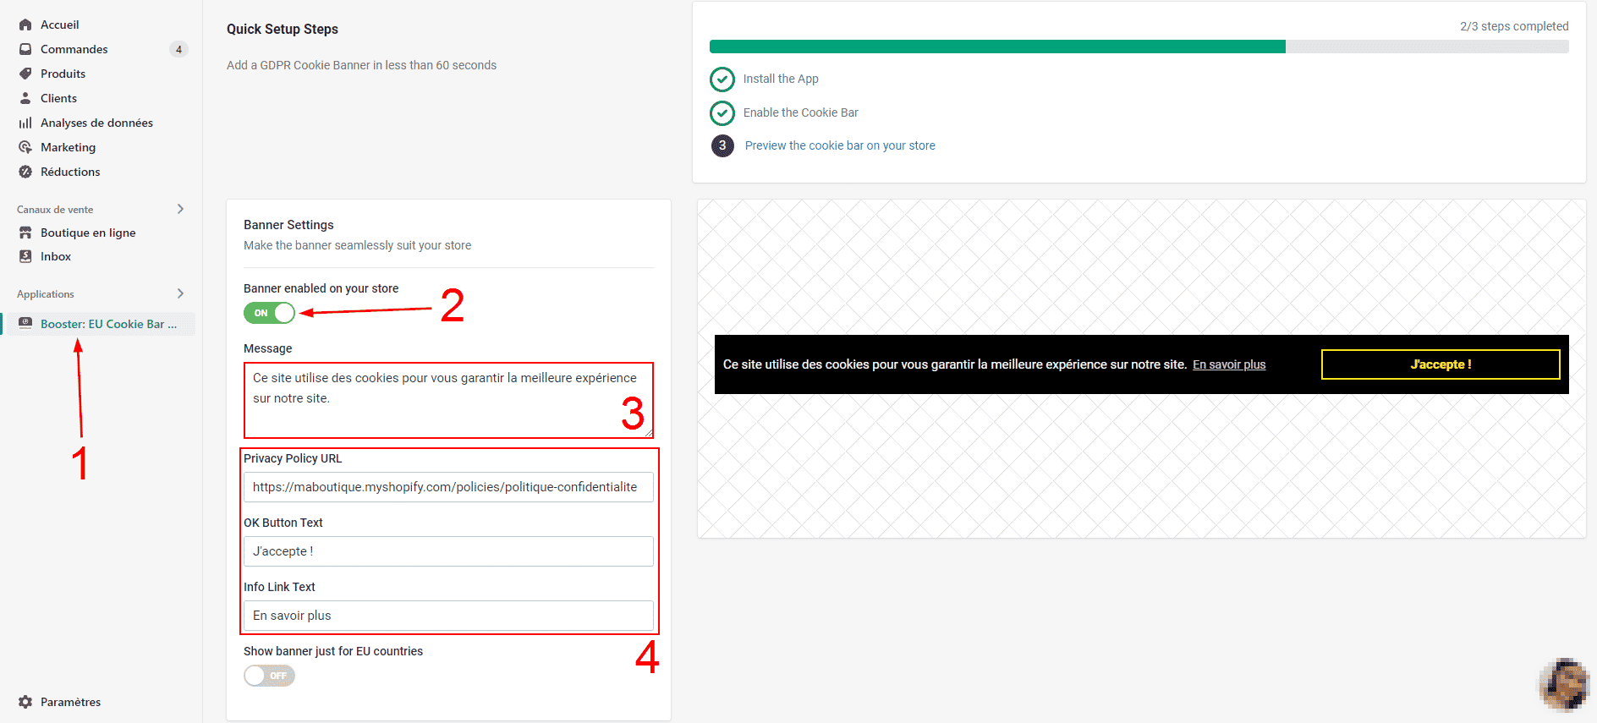Viewport: 1597px width, 723px height.
Task: Open Paramètres gear icon
Action: pos(25,702)
